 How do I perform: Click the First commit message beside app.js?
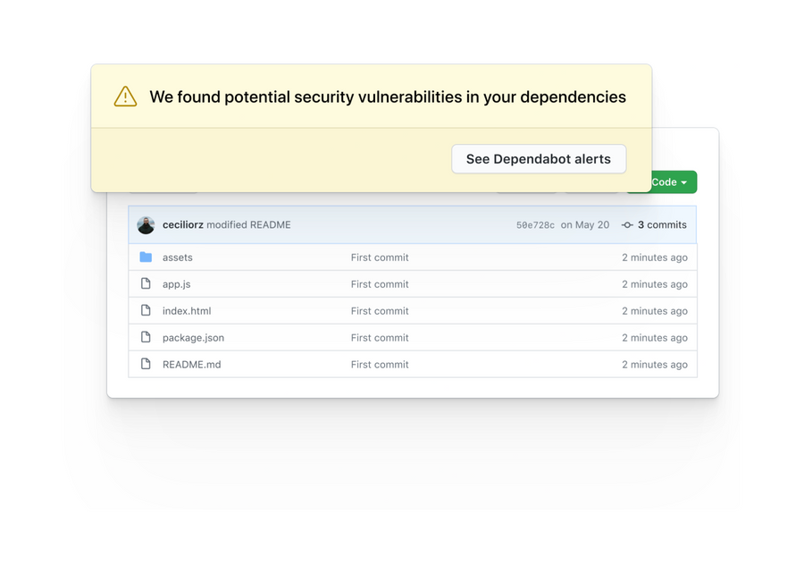[378, 284]
